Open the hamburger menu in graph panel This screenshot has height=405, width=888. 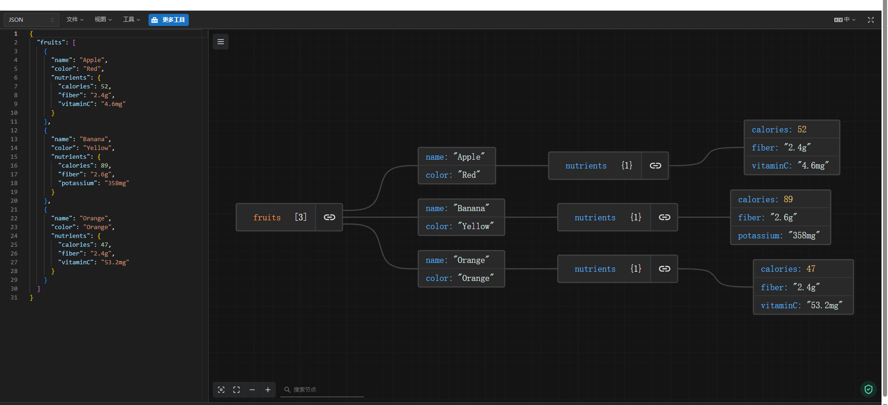click(x=221, y=42)
